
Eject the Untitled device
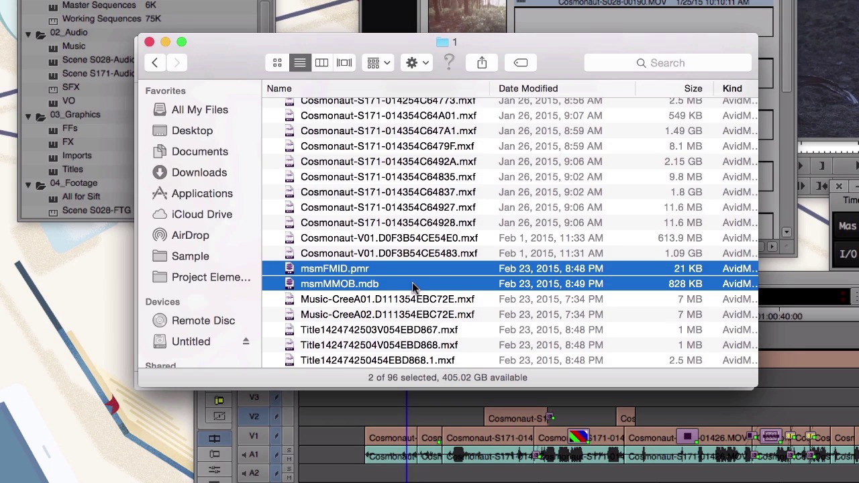246,341
